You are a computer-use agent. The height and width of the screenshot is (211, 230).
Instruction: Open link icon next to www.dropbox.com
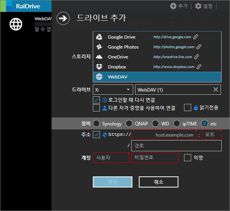click(199, 67)
